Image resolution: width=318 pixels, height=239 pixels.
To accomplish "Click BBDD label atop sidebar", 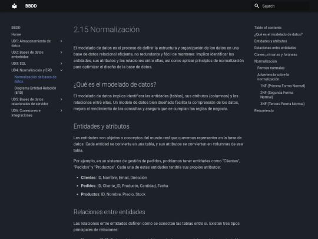I will [x=16, y=28].
